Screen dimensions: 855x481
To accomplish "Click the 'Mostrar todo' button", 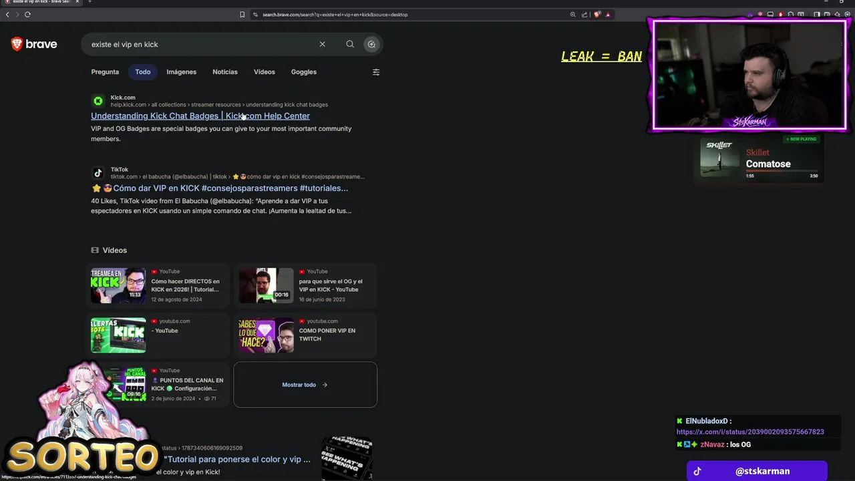I will (x=305, y=385).
